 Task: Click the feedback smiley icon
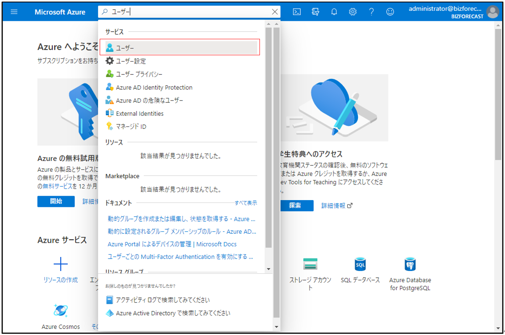390,12
